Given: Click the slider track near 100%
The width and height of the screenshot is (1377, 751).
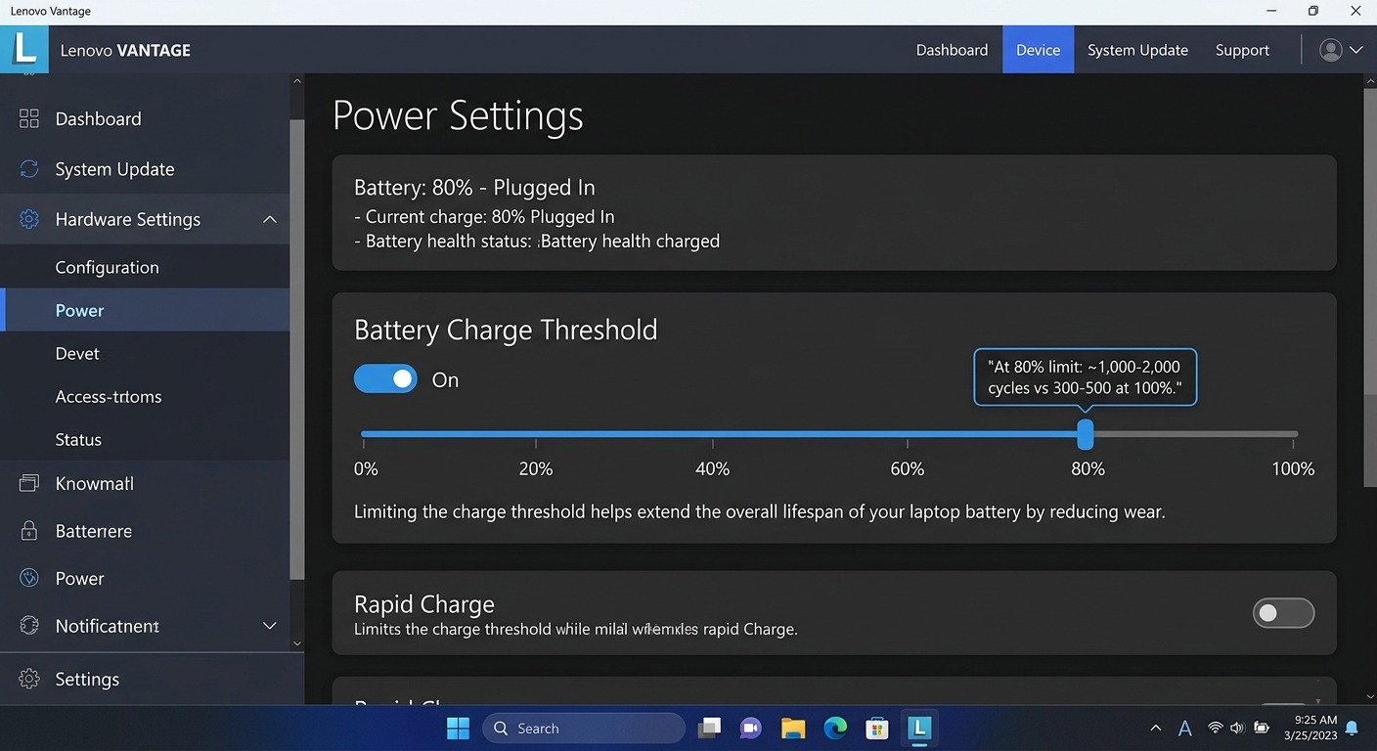Looking at the screenshot, I should (1291, 434).
